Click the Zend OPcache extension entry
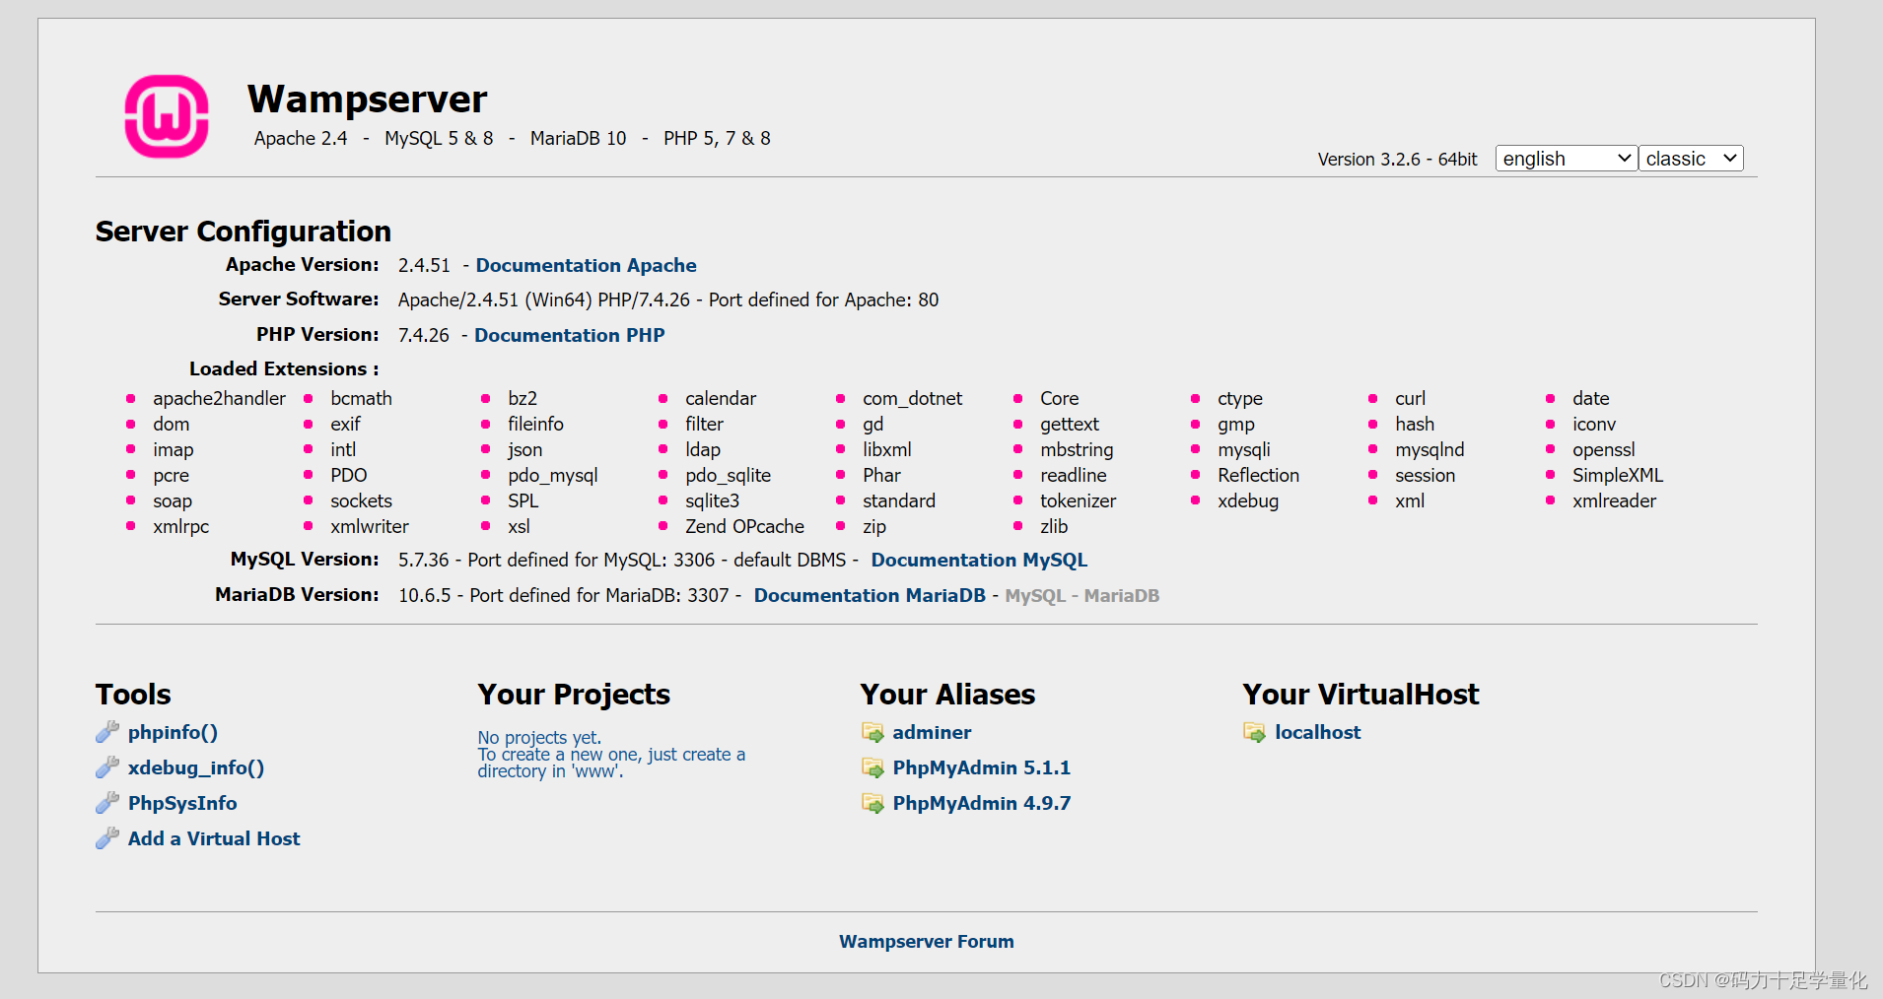Viewport: 1883px width, 999px height. [744, 526]
